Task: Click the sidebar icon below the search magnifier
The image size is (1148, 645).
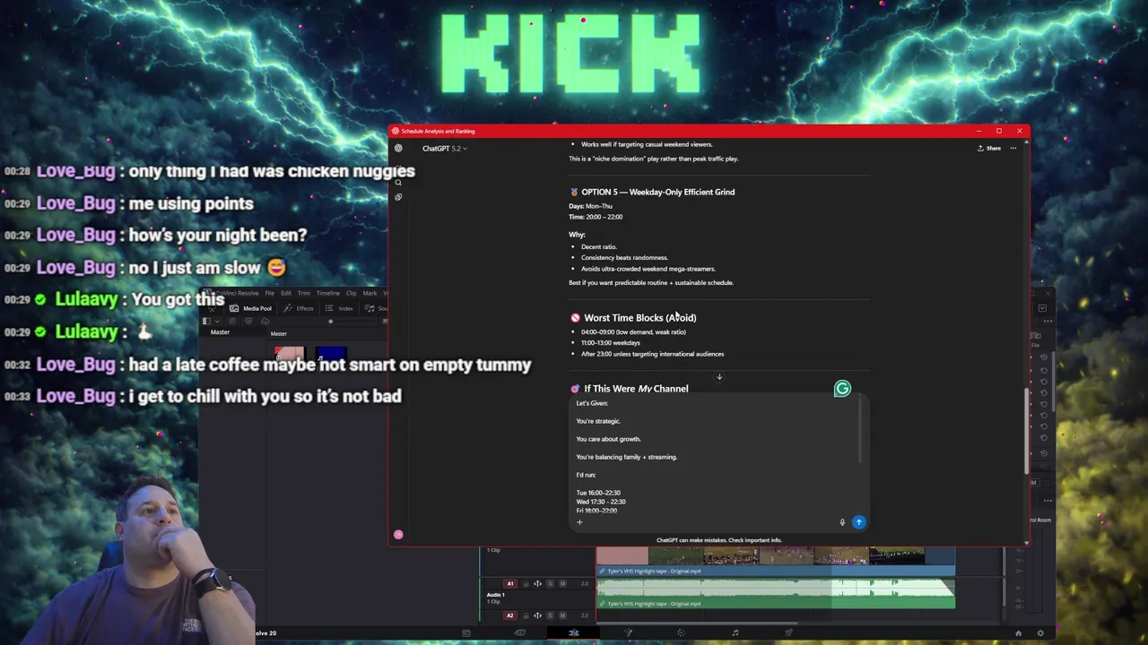Action: click(x=398, y=197)
